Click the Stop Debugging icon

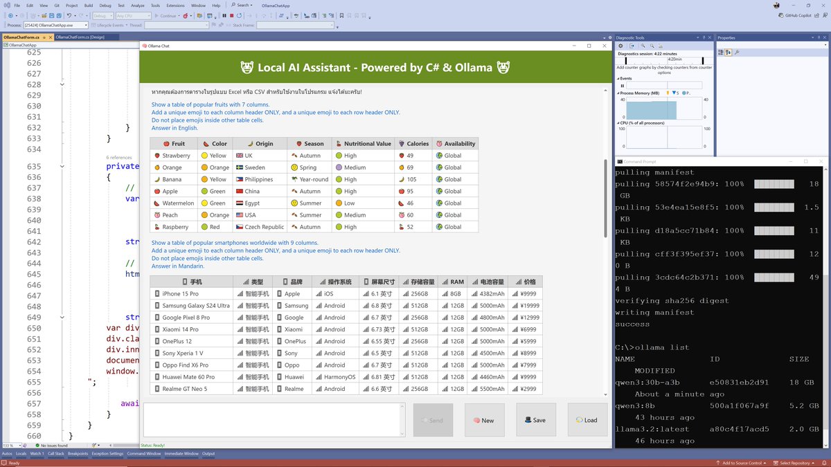(232, 16)
